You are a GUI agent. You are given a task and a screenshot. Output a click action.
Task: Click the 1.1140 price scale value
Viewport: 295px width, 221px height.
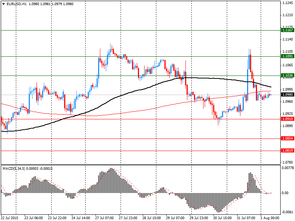(288, 39)
